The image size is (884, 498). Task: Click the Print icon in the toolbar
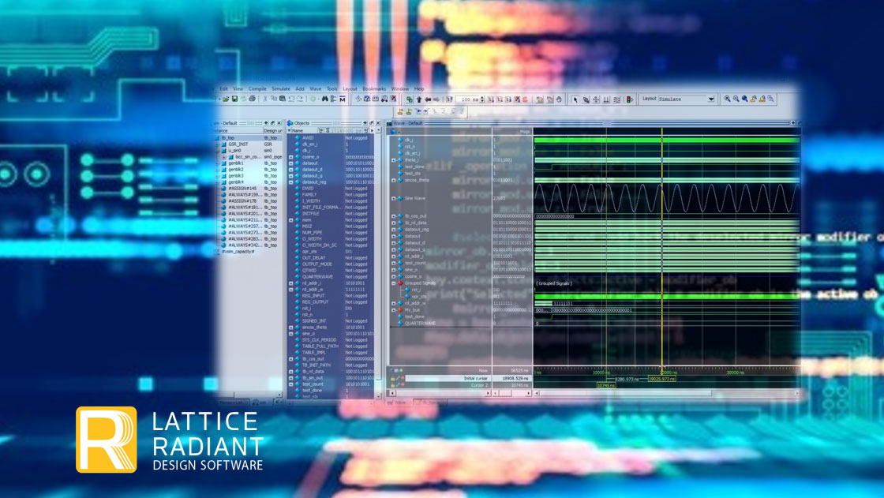pos(252,99)
